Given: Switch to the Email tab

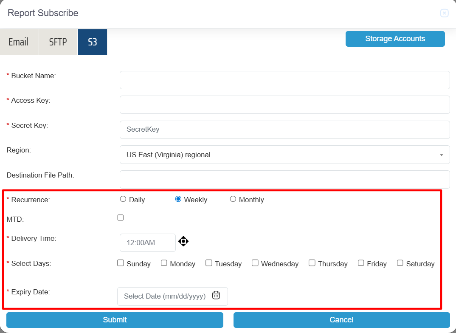Looking at the screenshot, I should 19,42.
